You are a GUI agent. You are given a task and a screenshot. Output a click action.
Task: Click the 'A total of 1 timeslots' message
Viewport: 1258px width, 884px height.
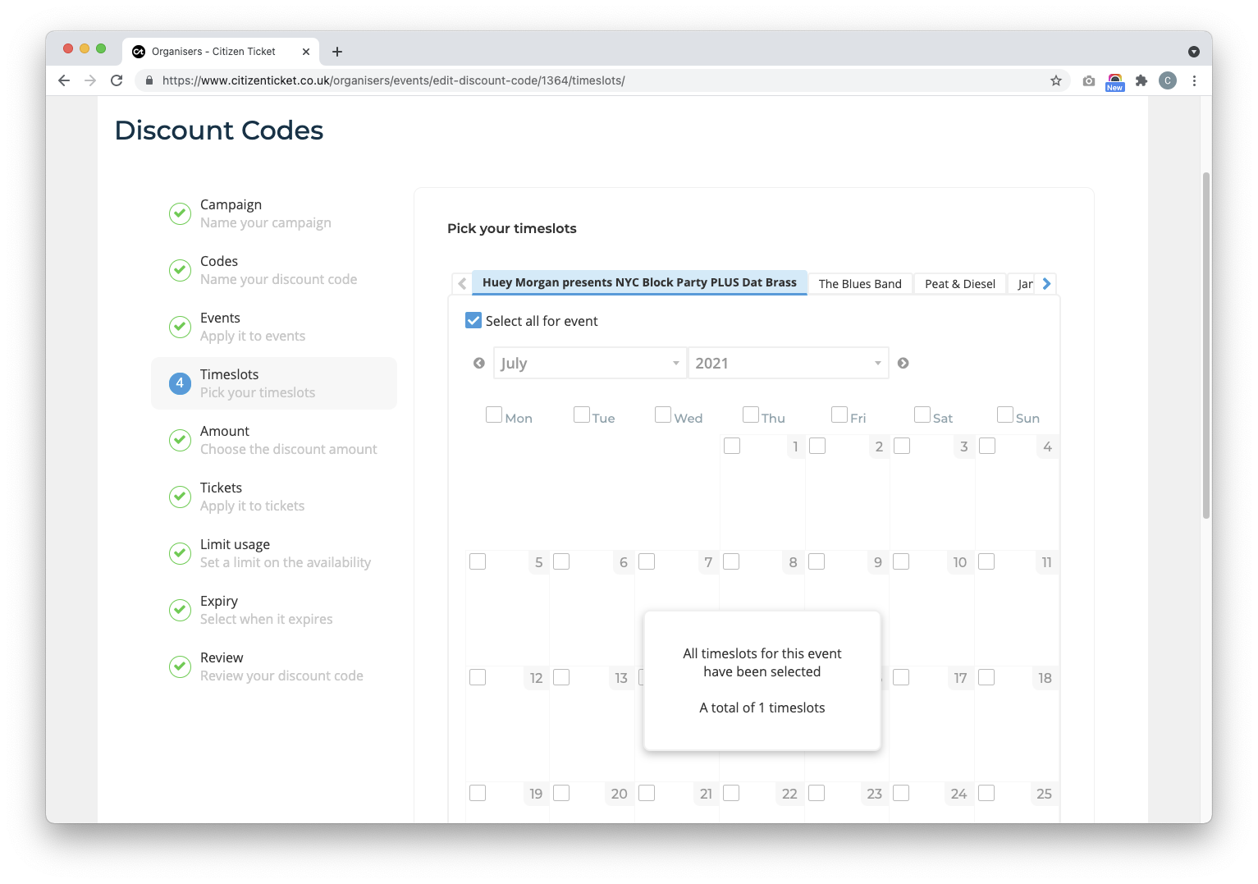[762, 708]
